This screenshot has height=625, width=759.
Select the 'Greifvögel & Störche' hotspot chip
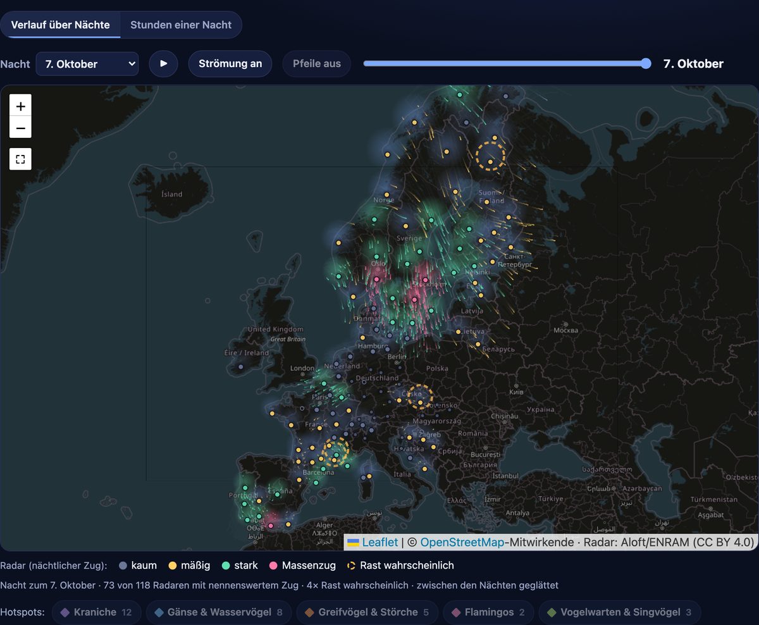pos(367,612)
